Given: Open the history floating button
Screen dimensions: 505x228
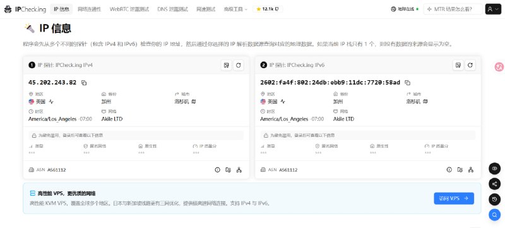Looking at the screenshot, I should pyautogui.click(x=495, y=200).
